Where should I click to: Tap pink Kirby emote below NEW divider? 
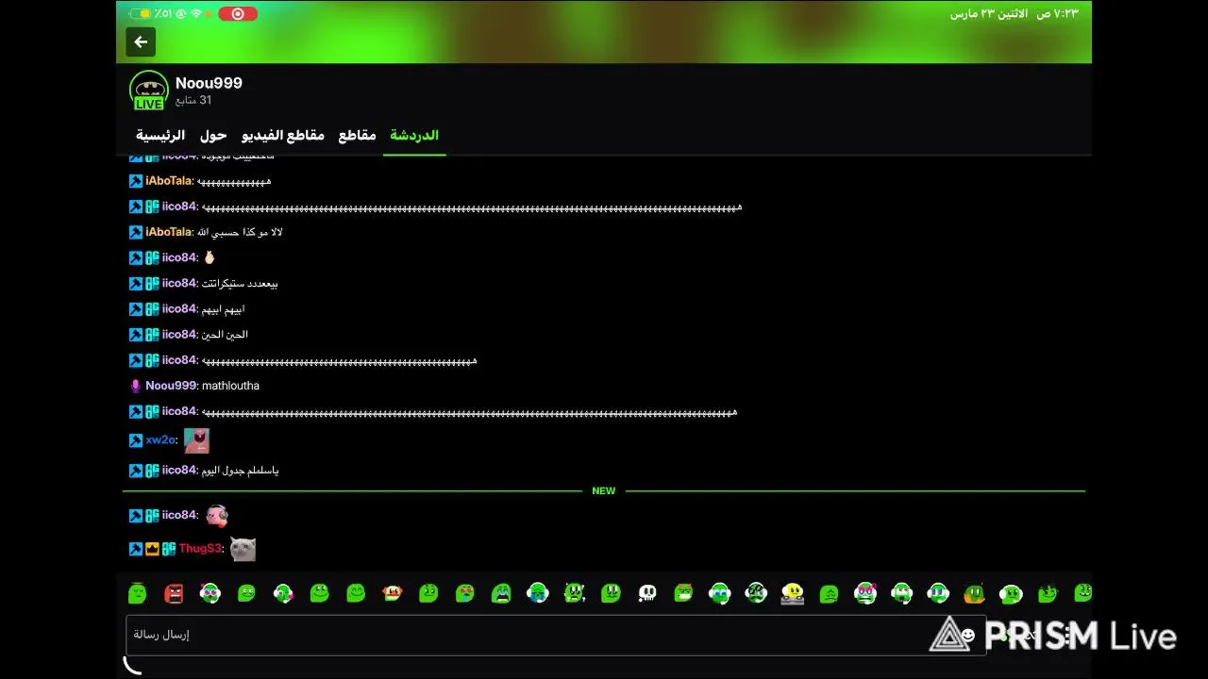click(217, 516)
